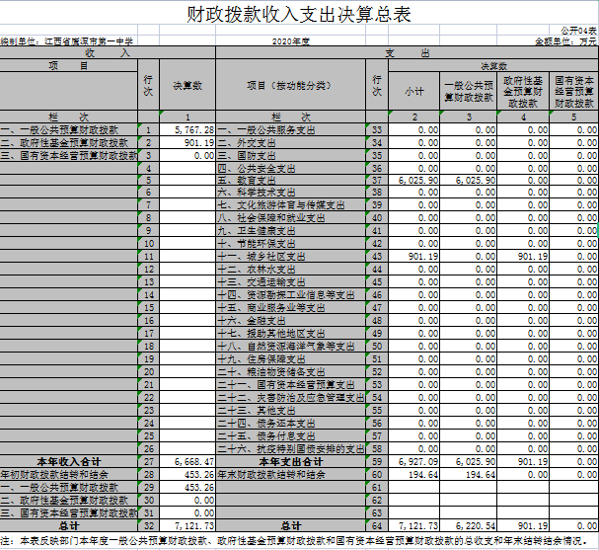This screenshot has width=599, height=550.
Task: Click 二十二、灾害防治及应急管理支出 cell
Action: tap(291, 398)
